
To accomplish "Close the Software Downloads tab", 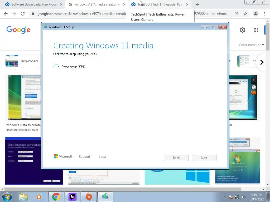I will point(61,5).
